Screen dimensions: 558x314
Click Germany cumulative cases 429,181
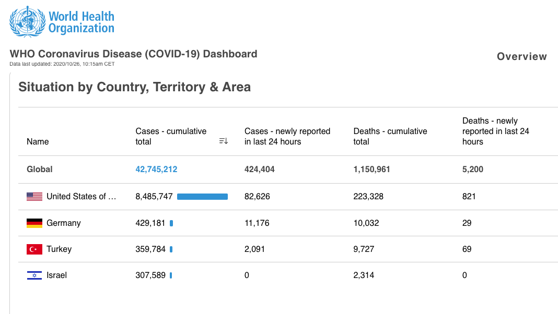click(150, 223)
